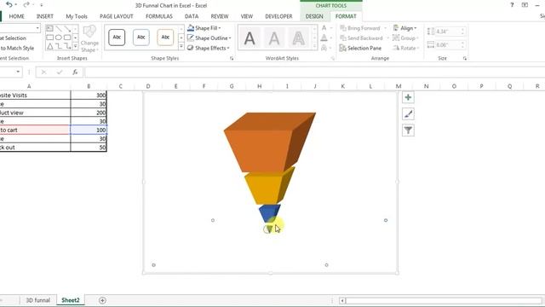
Task: Switch to the 3D funnal sheet tab
Action: coord(37,300)
